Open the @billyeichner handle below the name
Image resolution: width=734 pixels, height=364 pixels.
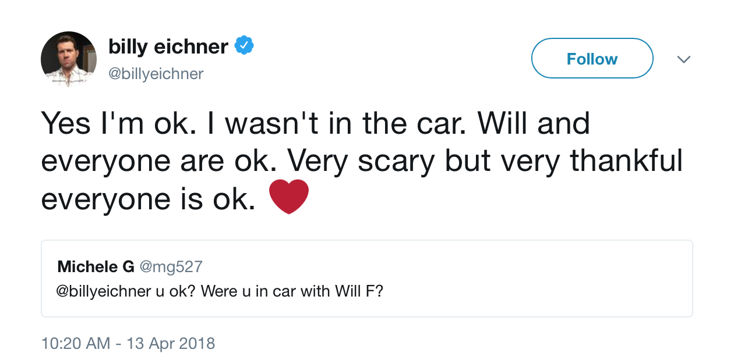click(x=156, y=74)
